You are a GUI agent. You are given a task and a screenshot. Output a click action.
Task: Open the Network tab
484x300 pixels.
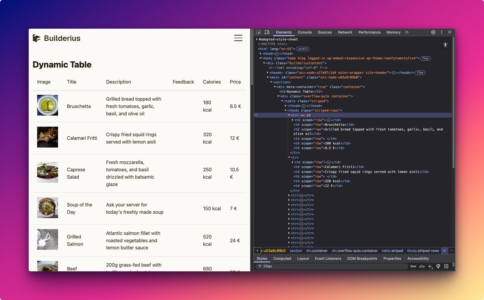pyautogui.click(x=345, y=32)
